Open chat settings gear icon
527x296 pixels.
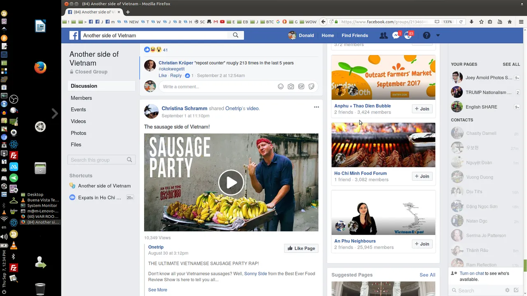point(507,290)
